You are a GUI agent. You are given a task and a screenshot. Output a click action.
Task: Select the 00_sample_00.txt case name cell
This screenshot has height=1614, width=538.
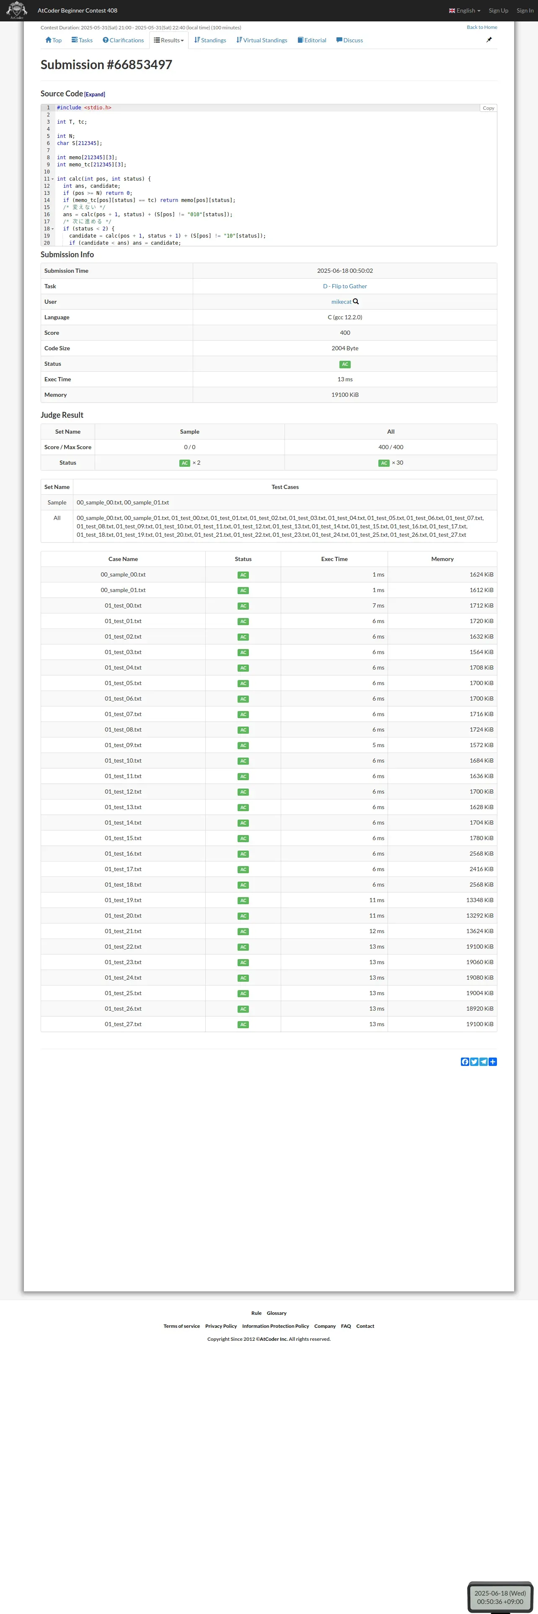123,574
